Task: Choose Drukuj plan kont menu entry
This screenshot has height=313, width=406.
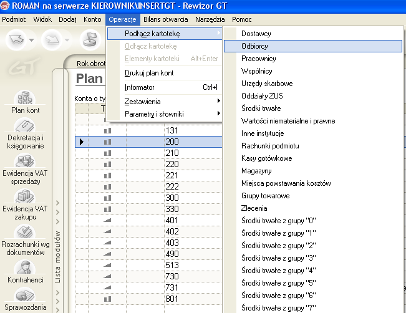Action: click(165, 73)
